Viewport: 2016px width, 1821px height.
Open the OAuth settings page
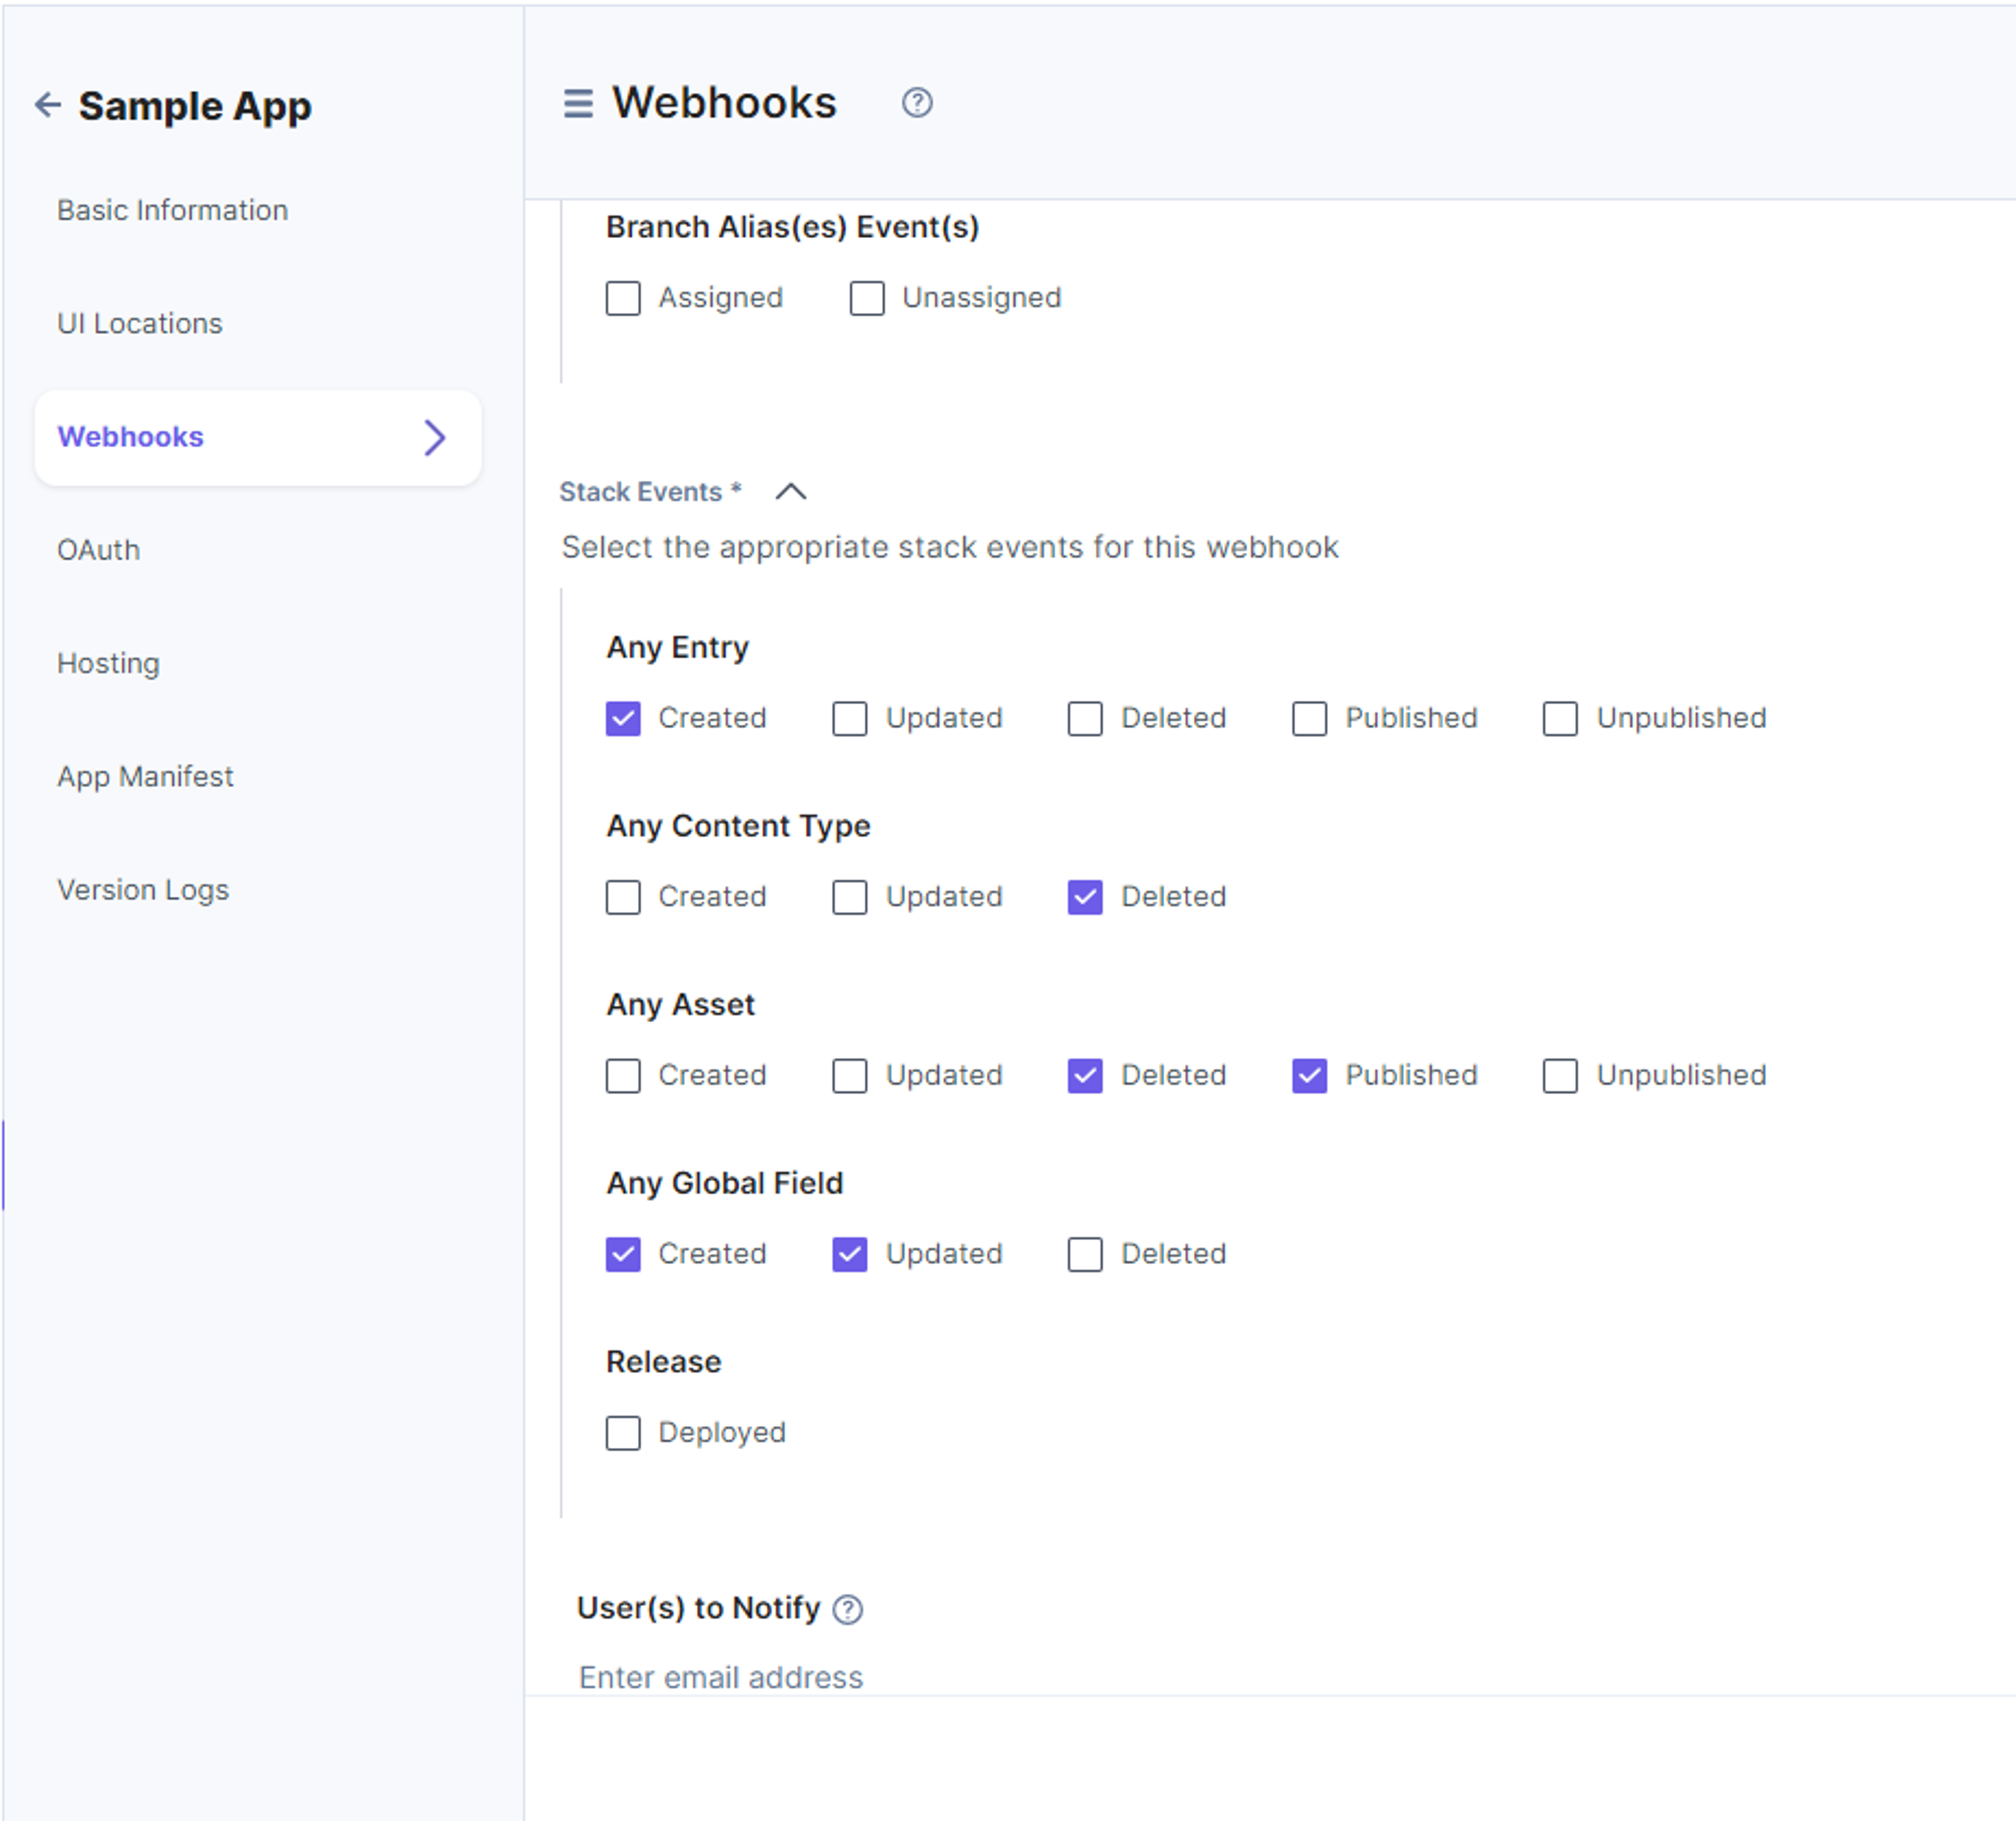(x=98, y=550)
